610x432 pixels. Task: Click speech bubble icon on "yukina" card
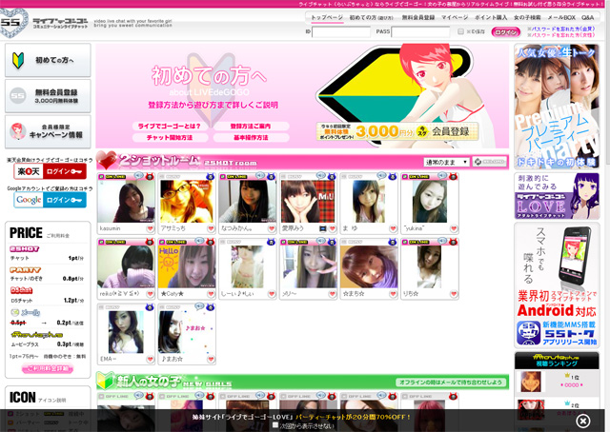tap(442, 176)
